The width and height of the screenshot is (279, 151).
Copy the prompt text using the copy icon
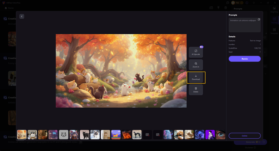pyautogui.click(x=259, y=20)
